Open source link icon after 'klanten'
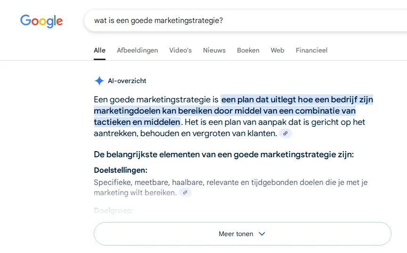Screen dimensions: 407x253 (285, 133)
